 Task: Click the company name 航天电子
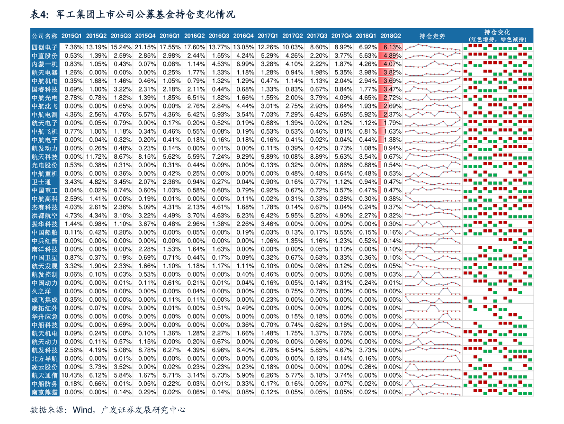44,123
